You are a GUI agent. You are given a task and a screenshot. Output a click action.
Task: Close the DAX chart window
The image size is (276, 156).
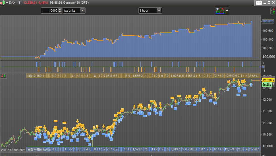(x=273, y=3)
